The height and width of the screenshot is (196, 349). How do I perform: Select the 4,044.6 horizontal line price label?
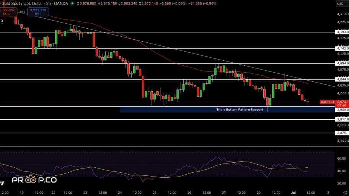(x=342, y=79)
